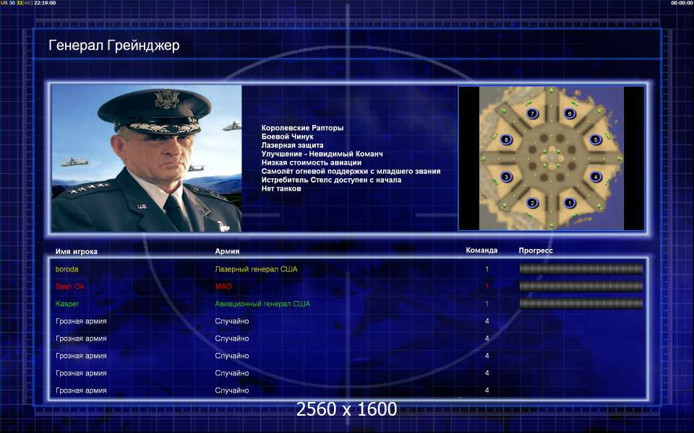Click the "Прогресс" column header
The height and width of the screenshot is (433, 694).
point(536,250)
